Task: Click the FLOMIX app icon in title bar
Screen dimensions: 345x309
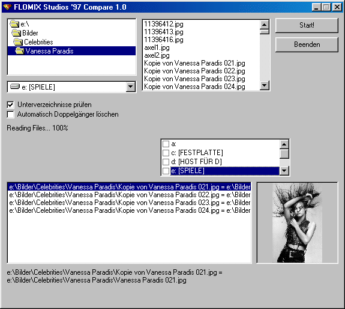Action: click(x=7, y=7)
